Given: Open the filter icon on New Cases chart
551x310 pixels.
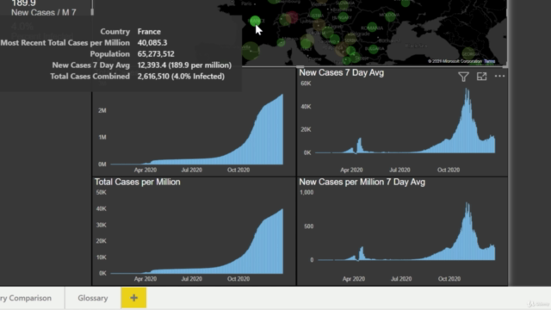Looking at the screenshot, I should [x=463, y=77].
